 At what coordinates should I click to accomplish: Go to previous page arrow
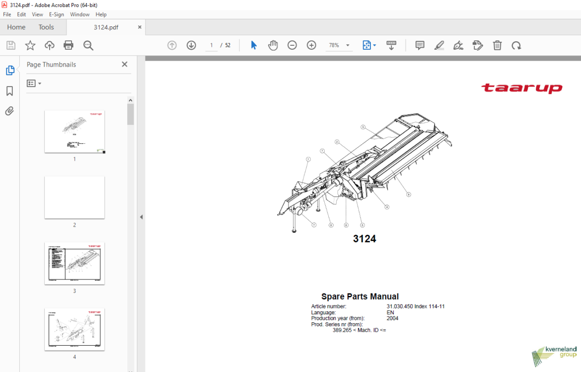172,45
